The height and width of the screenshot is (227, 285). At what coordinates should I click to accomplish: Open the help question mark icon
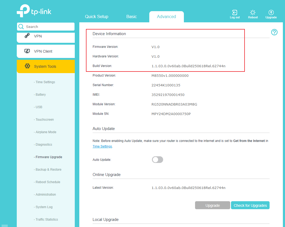[274, 32]
